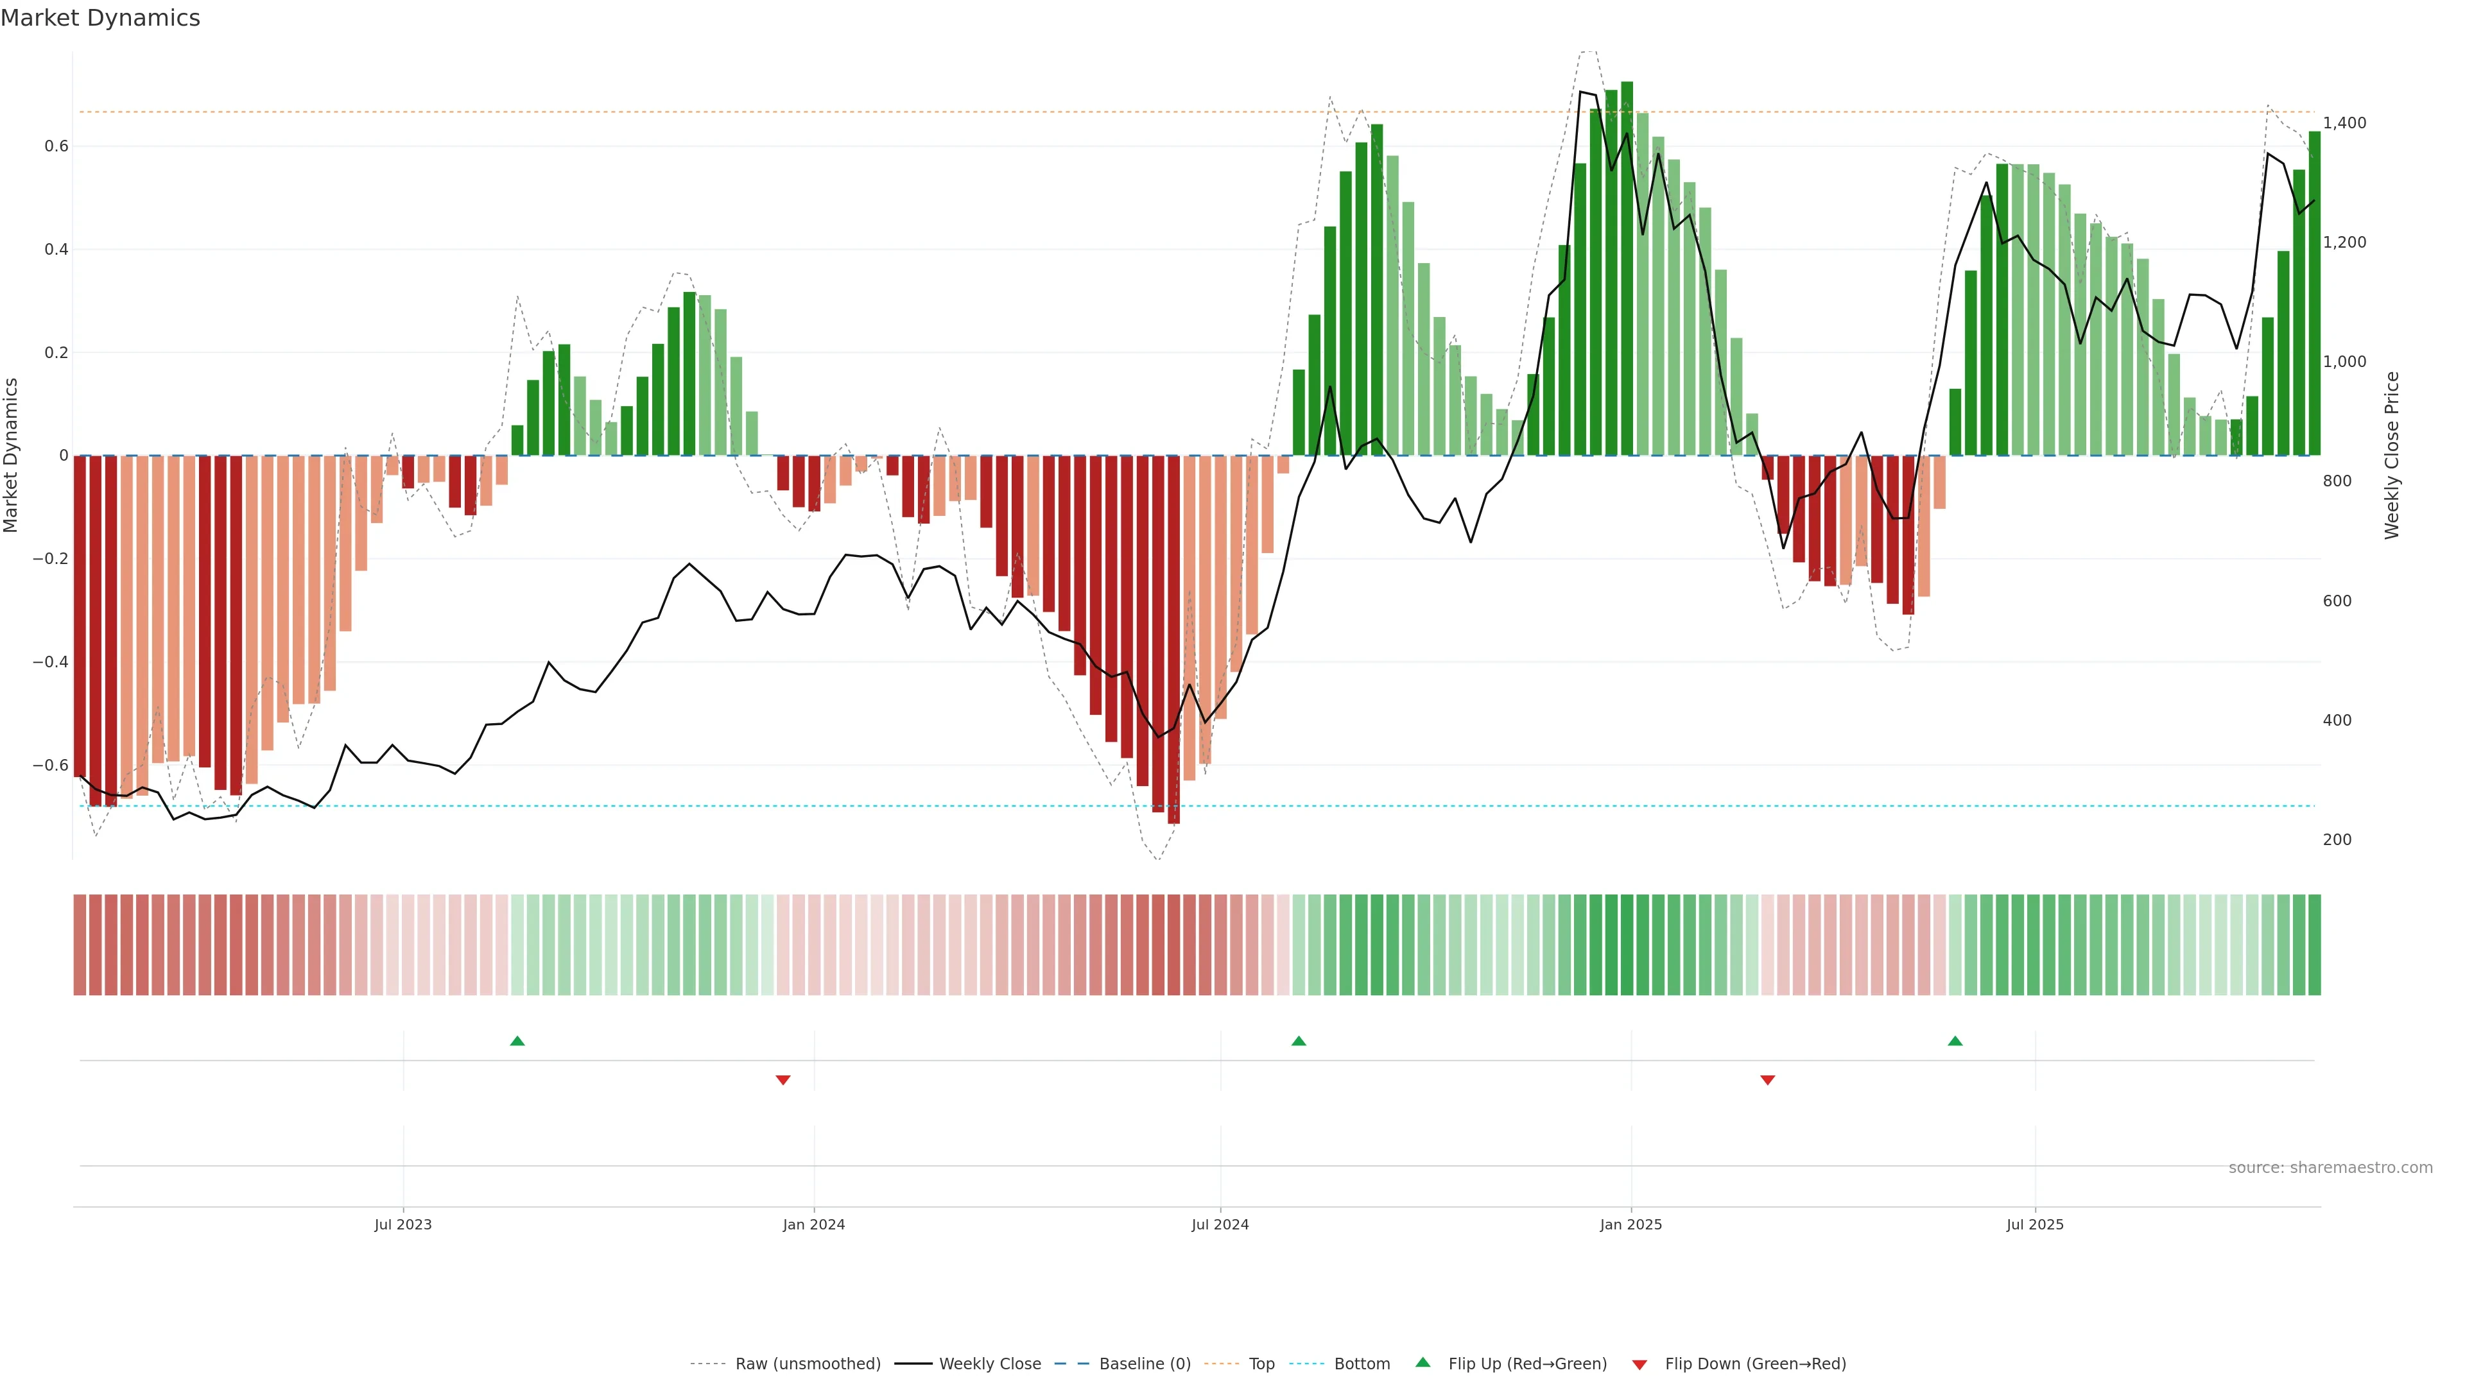This screenshot has width=2465, height=1386.
Task: Click red flip-down marker before Jan 2024
Action: pos(783,1080)
